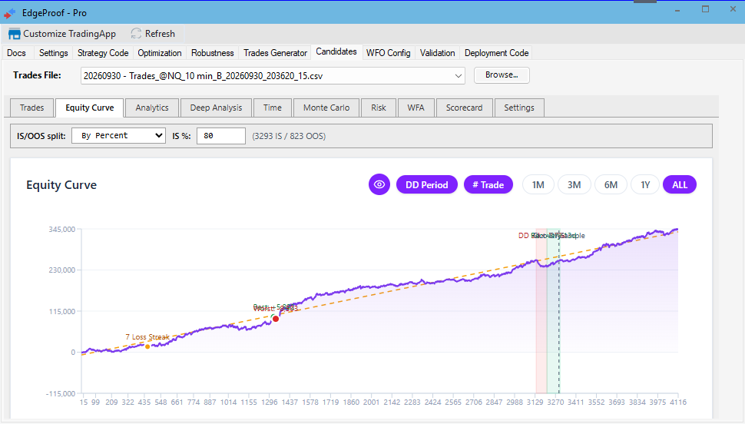This screenshot has width=745, height=424.
Task: Select the 1Y time range
Action: point(645,185)
